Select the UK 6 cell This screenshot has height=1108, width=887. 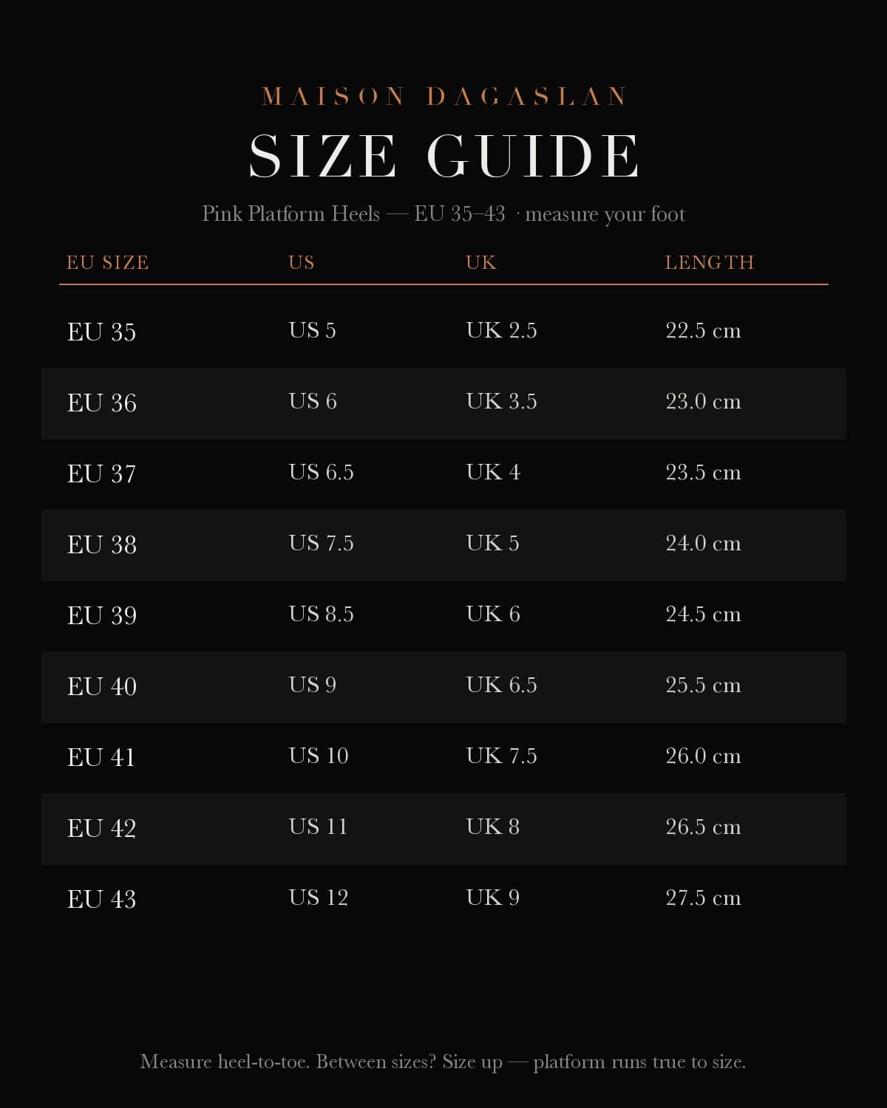tap(493, 614)
